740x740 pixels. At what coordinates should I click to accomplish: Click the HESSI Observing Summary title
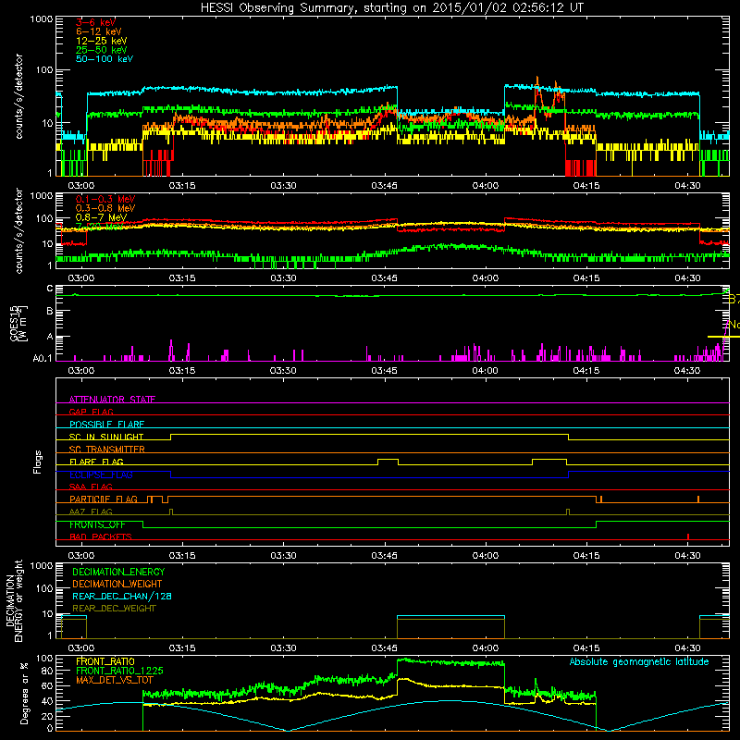(x=391, y=8)
